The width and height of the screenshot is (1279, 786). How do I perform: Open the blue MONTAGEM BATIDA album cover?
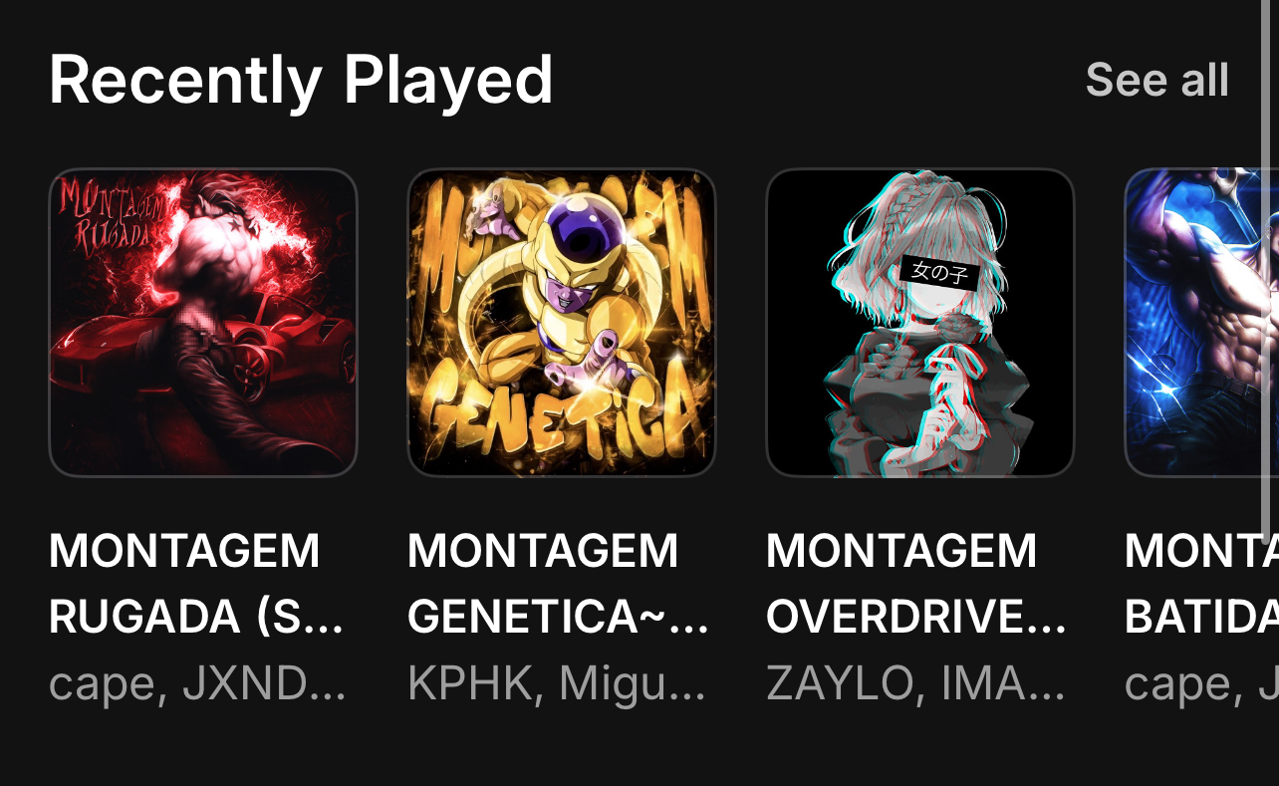[x=1201, y=323]
